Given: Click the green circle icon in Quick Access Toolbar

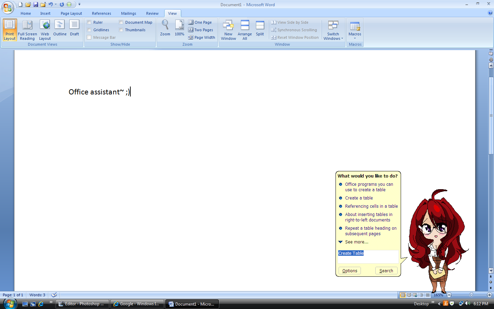Looking at the screenshot, I should click(x=69, y=4).
